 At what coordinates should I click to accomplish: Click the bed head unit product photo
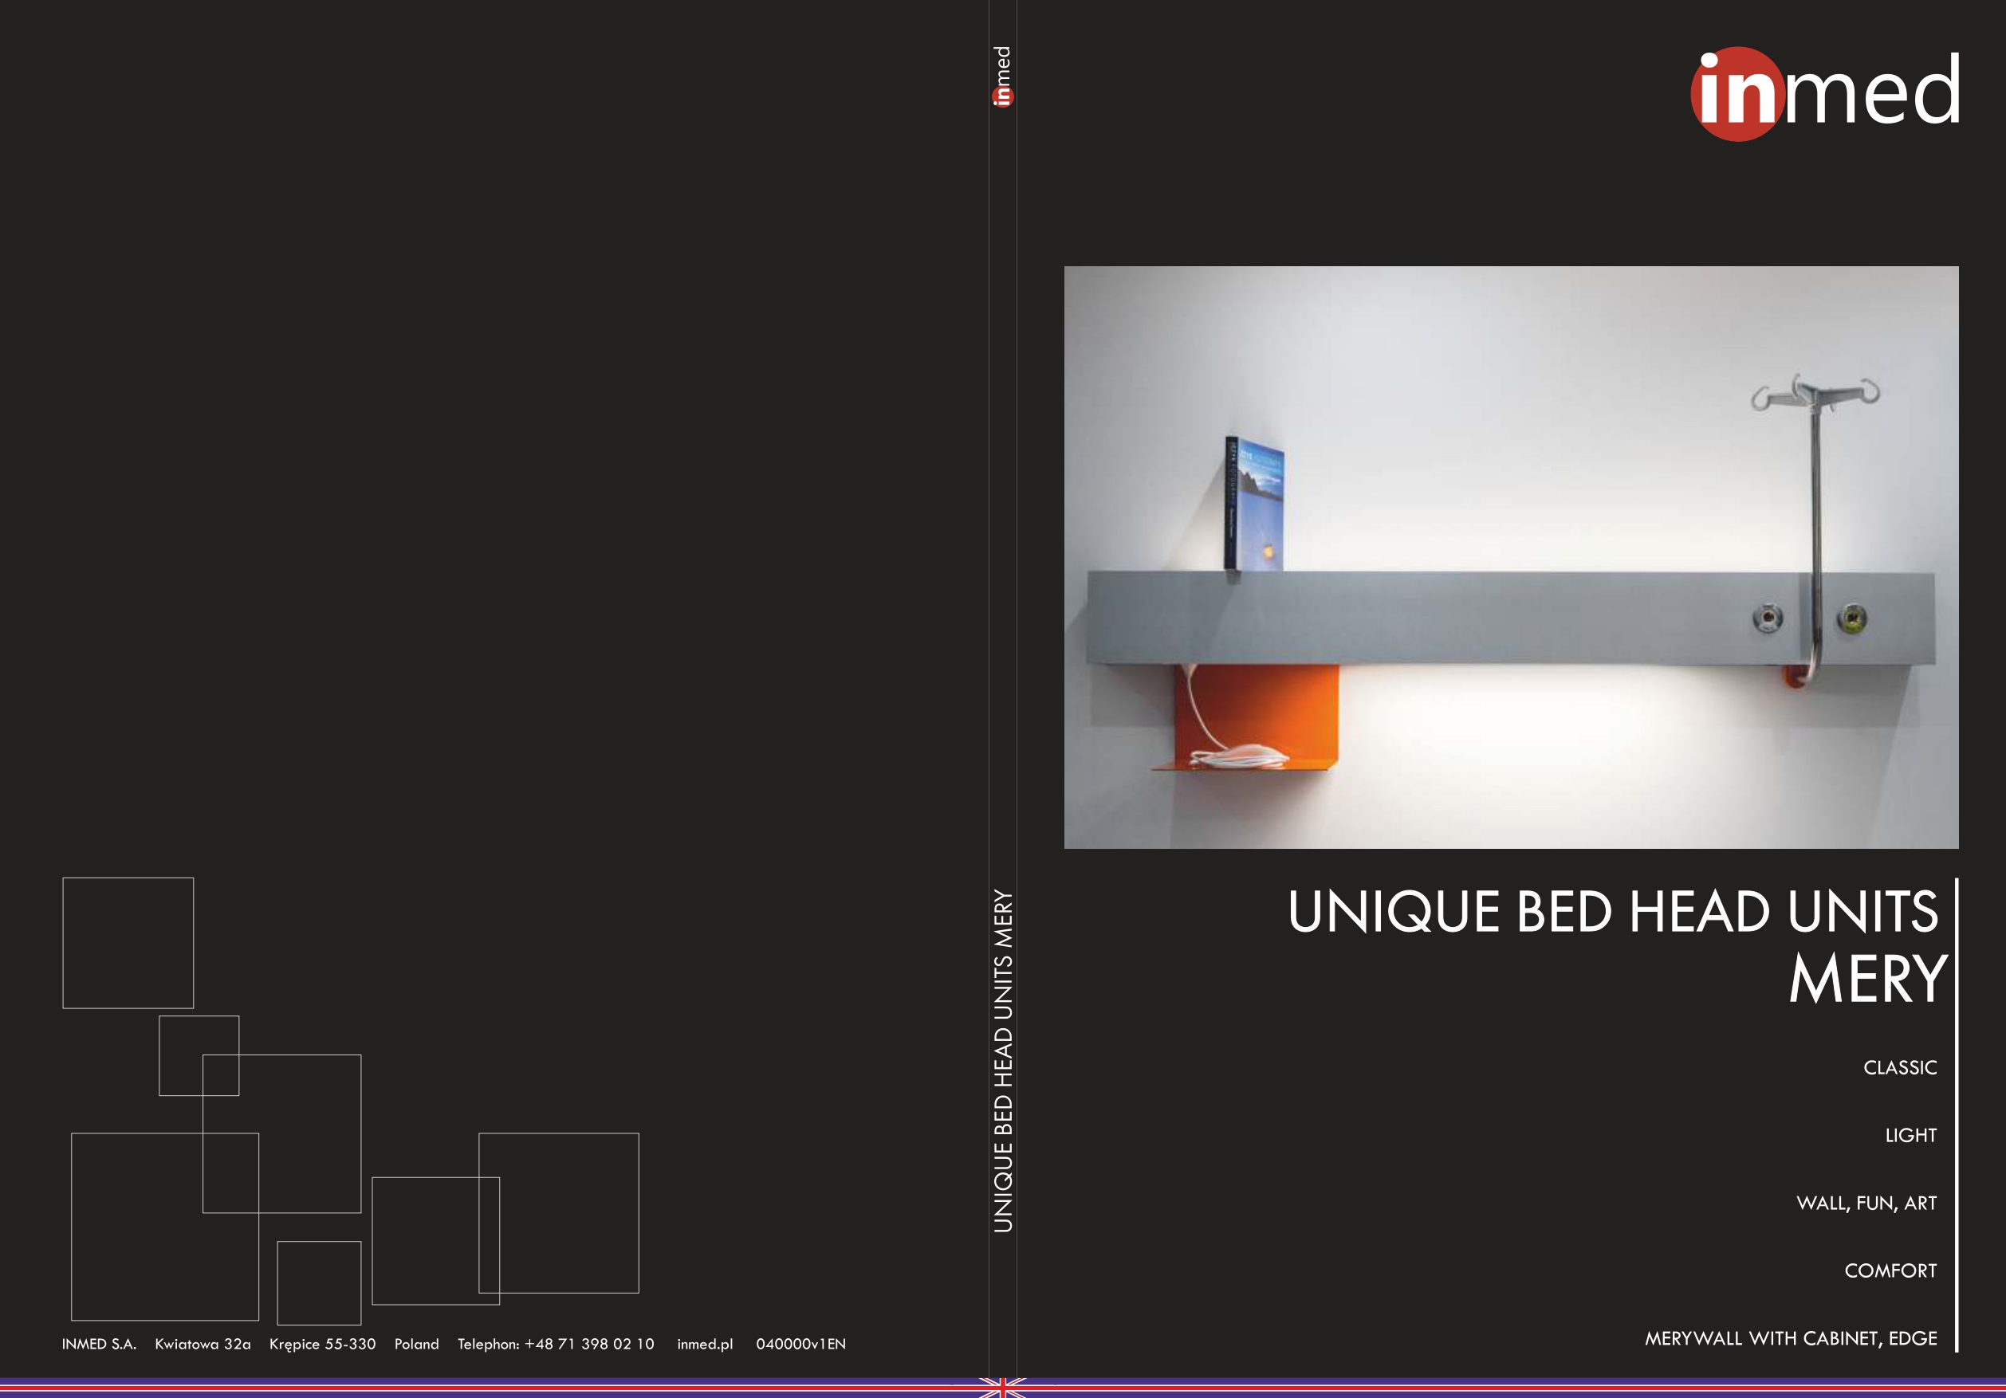pyautogui.click(x=1511, y=557)
